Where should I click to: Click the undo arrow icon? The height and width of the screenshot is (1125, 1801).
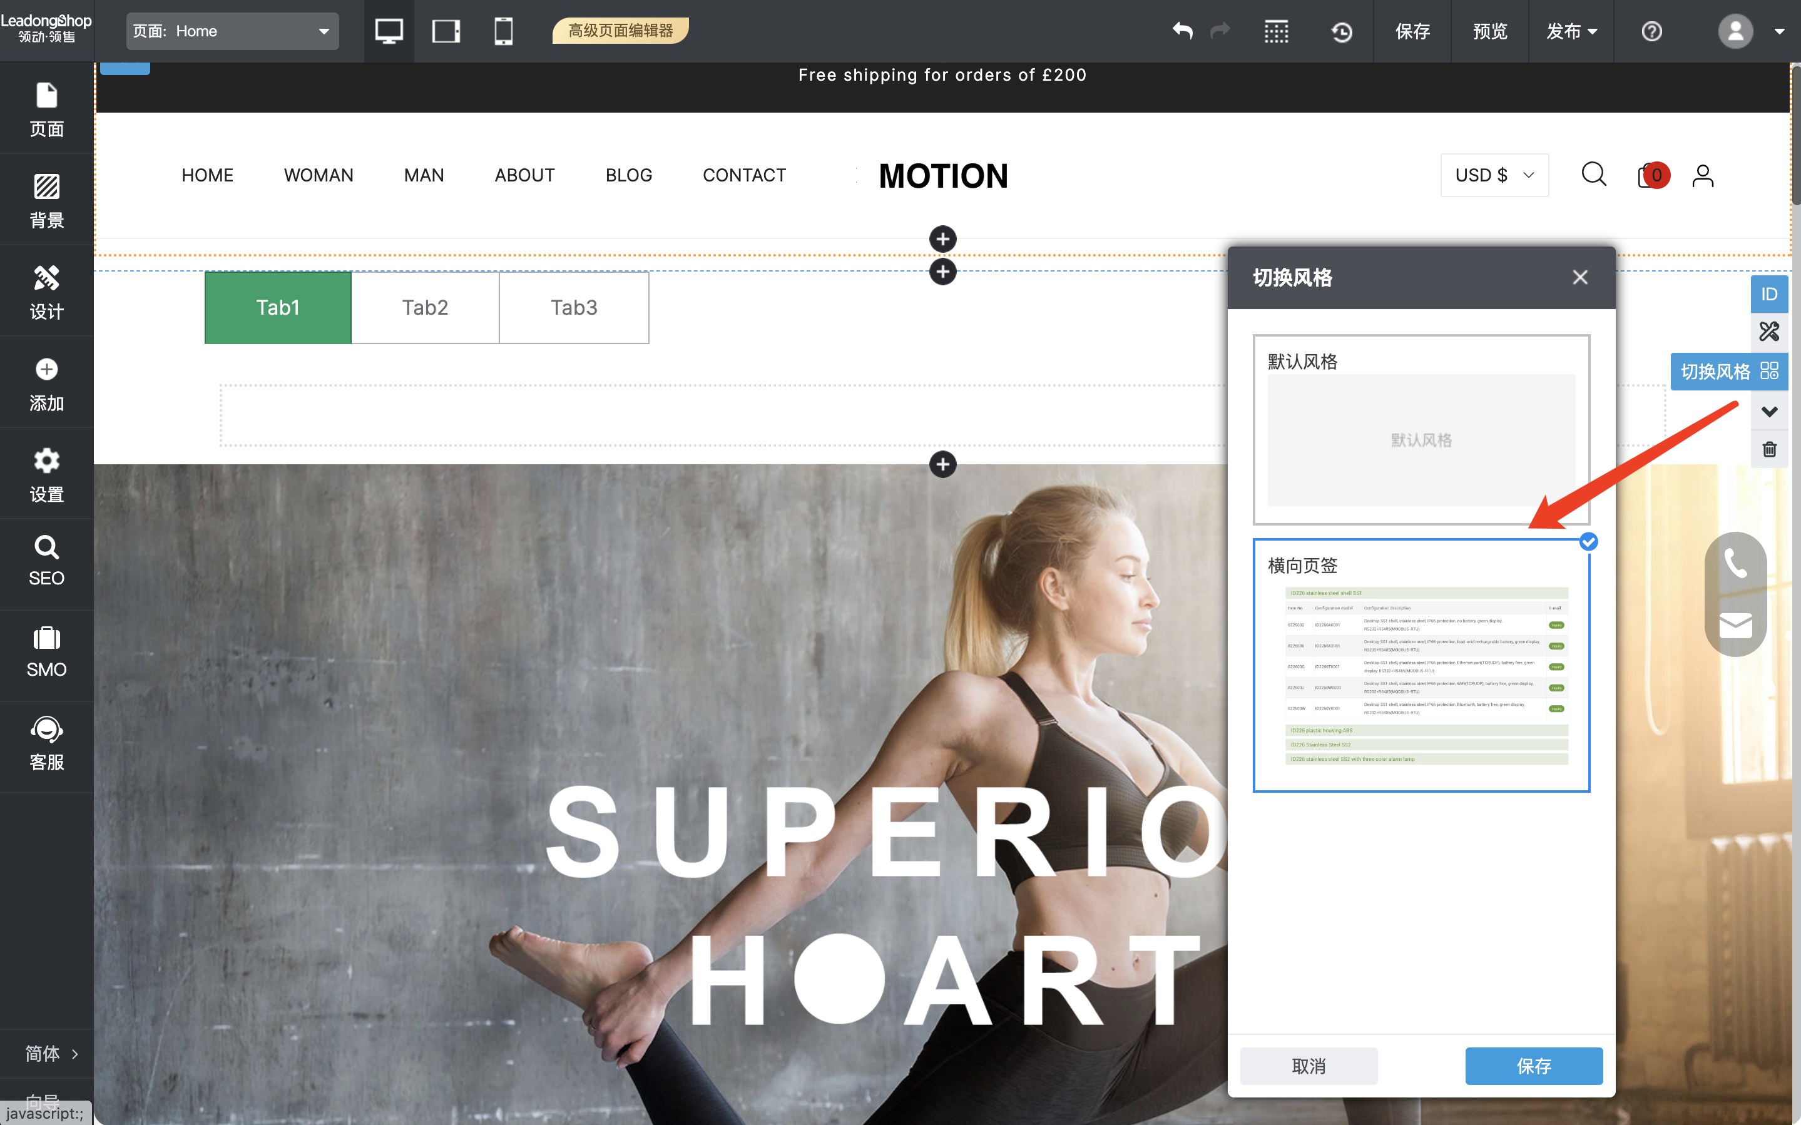[x=1182, y=31]
